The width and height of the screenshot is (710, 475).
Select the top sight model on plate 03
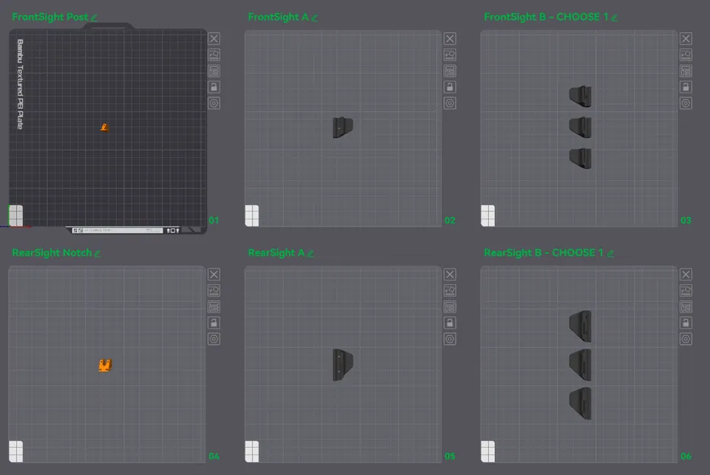pos(581,96)
